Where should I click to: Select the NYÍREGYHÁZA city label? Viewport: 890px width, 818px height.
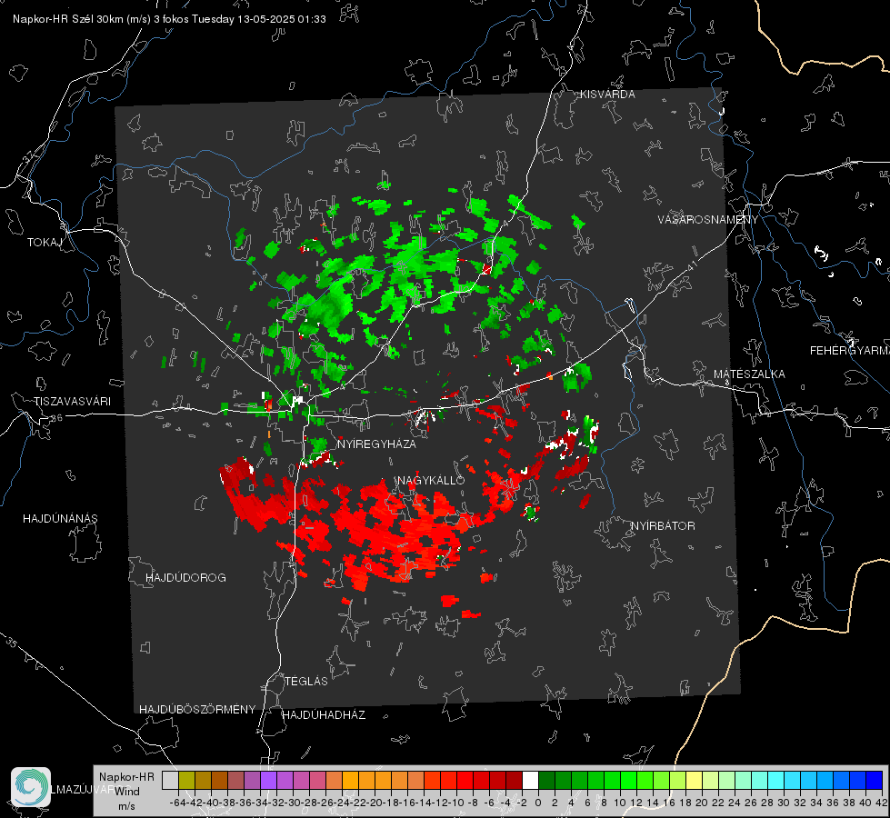[376, 444]
